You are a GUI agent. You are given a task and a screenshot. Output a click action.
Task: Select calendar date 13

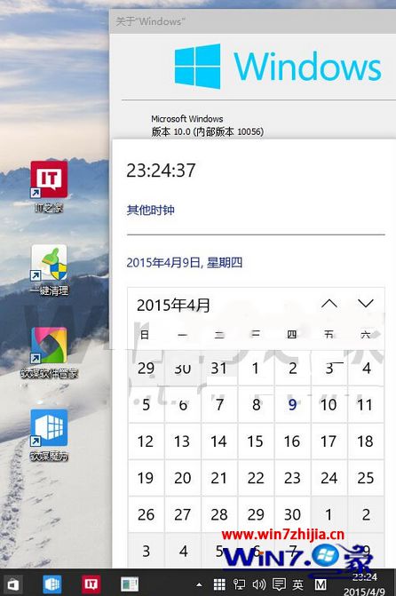(x=182, y=441)
